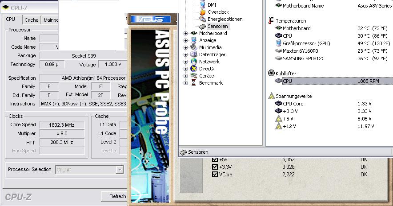The image size is (393, 206).
Task: Select the Energieoptionen tree item
Action: [x=225, y=19]
